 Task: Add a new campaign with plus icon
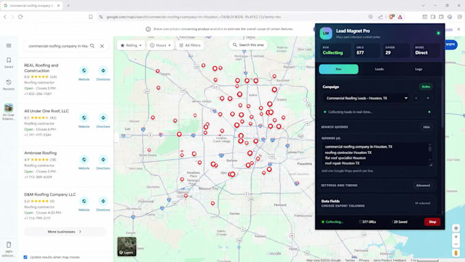point(416,99)
